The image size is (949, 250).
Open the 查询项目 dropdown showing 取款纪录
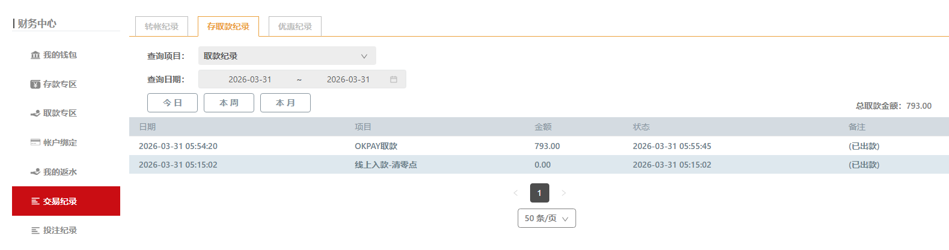(x=287, y=56)
